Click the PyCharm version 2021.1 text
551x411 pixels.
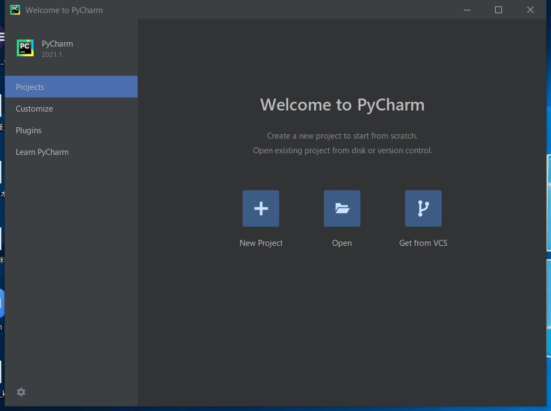pyautogui.click(x=51, y=55)
